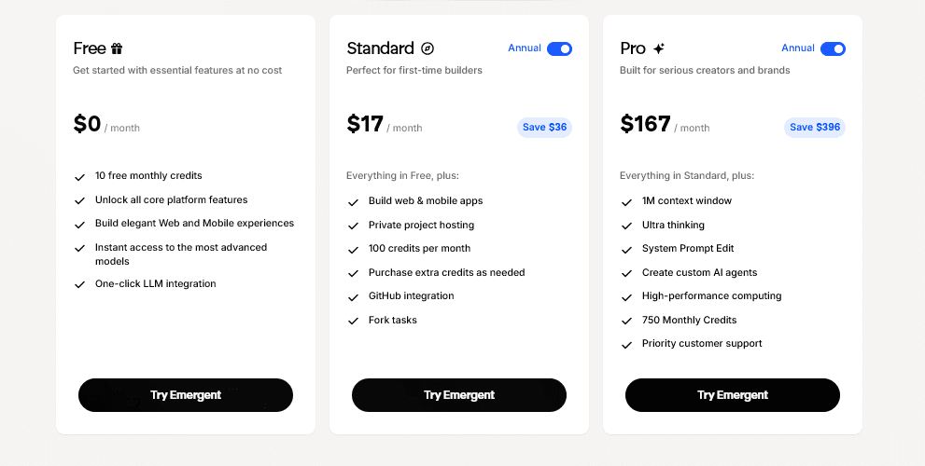Click the checkmark beside 10 free monthly credits
Screen dimensions: 925x466
[x=79, y=176]
